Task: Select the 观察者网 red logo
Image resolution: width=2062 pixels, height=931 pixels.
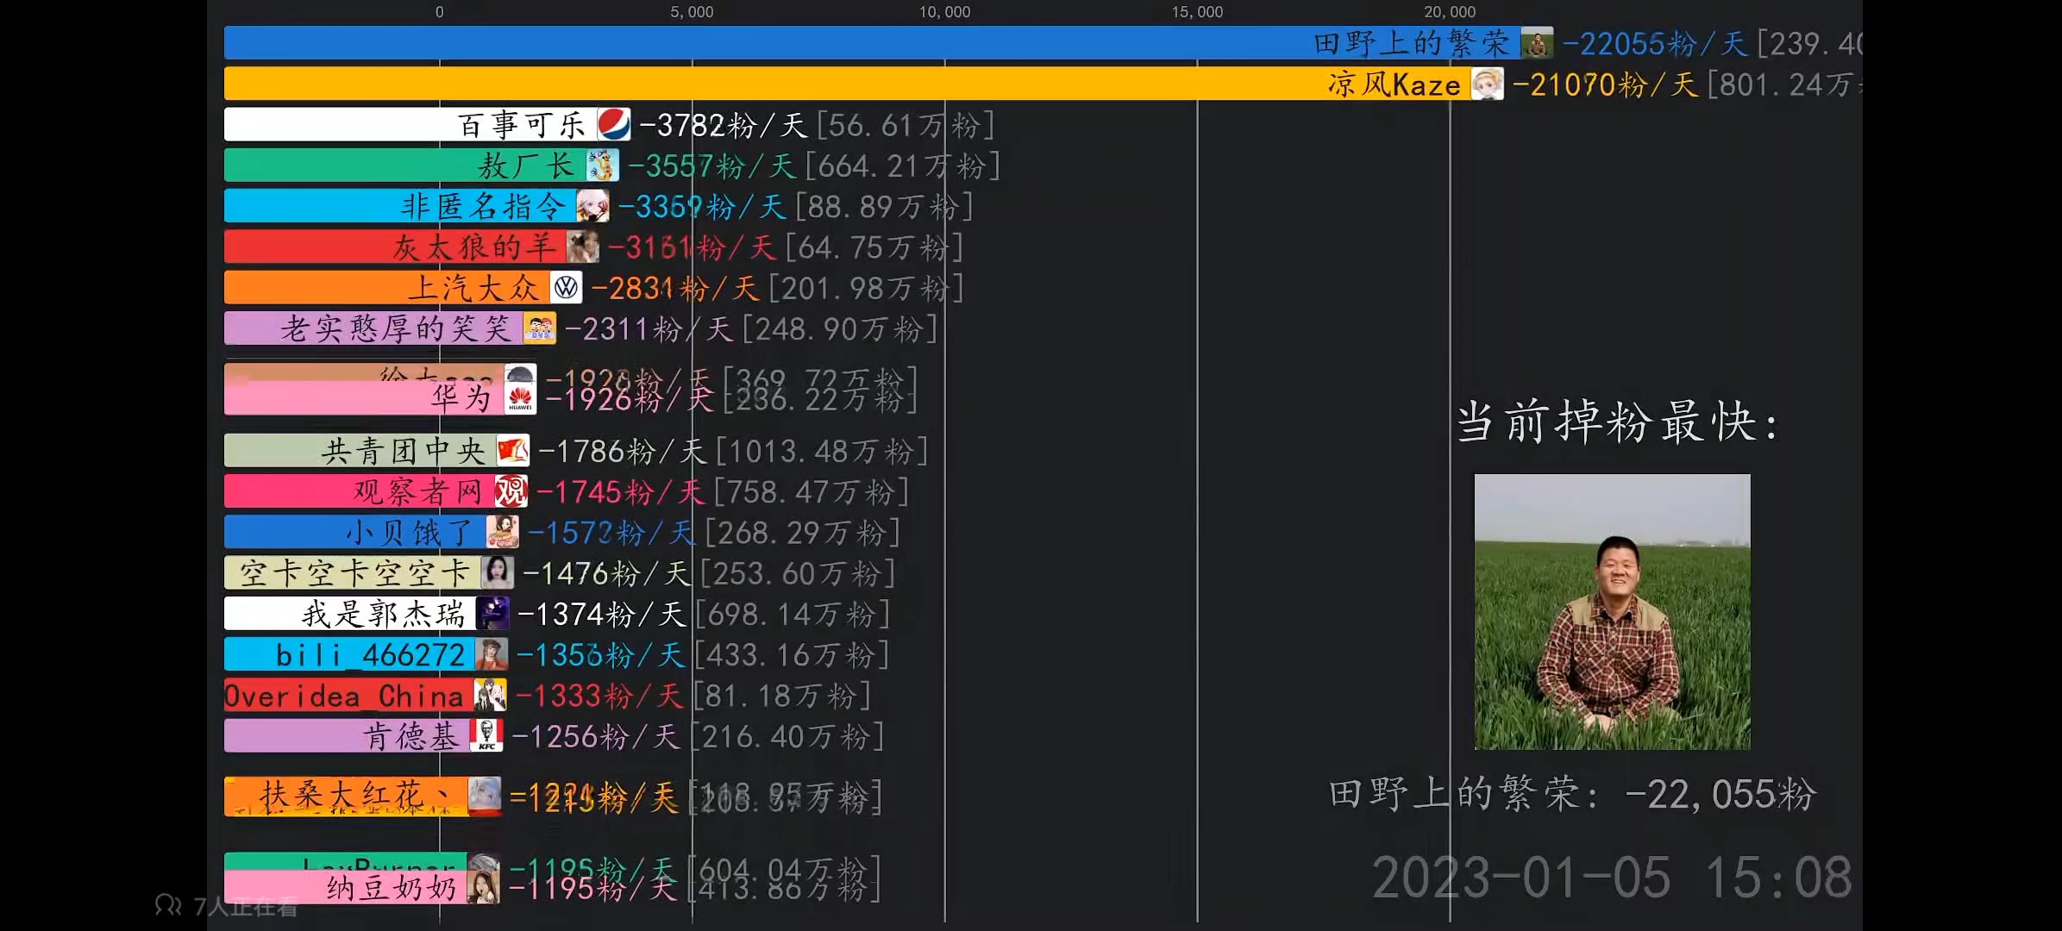Action: coord(511,491)
